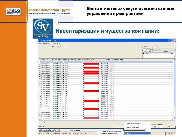Choose Заполнение по классу menu entry
182x137 pixels.
(x=132, y=127)
